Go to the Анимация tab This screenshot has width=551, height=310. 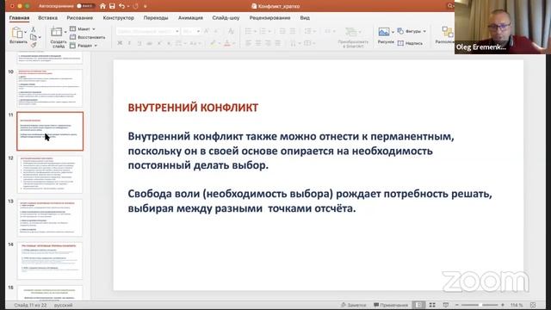(190, 17)
